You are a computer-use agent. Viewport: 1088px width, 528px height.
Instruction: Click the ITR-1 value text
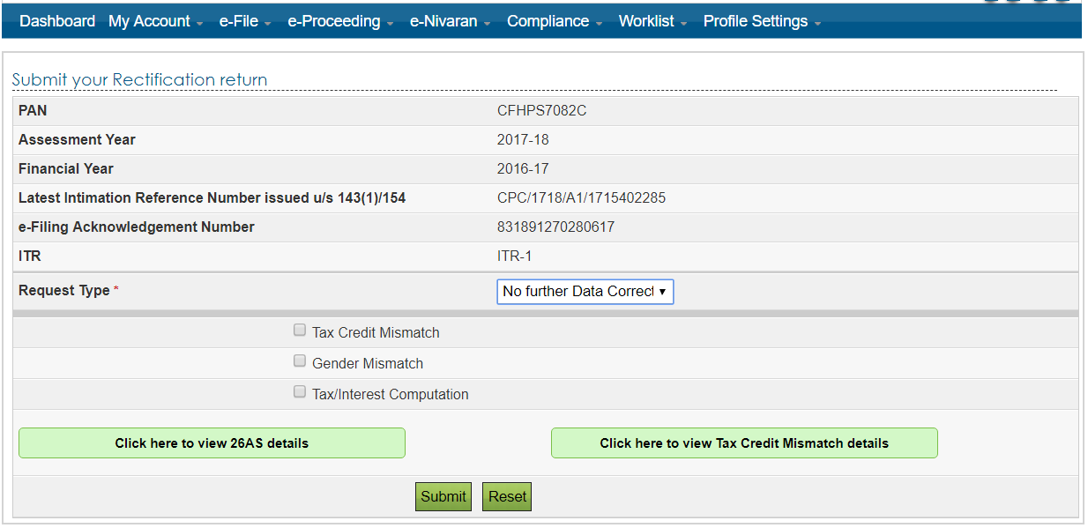click(513, 256)
